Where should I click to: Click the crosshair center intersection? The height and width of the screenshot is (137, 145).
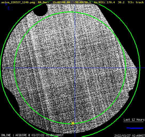pyautogui.click(x=75, y=68)
